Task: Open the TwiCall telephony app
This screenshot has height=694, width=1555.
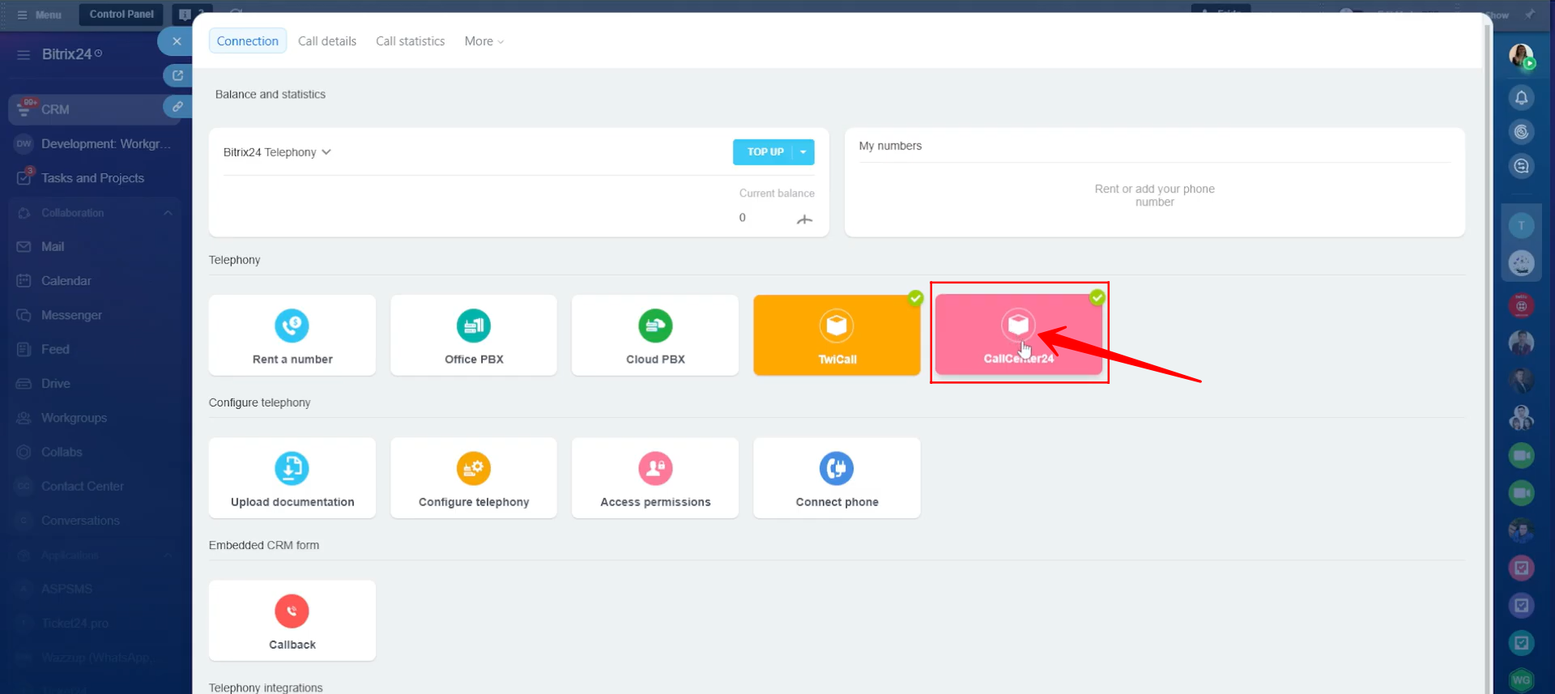Action: point(837,335)
